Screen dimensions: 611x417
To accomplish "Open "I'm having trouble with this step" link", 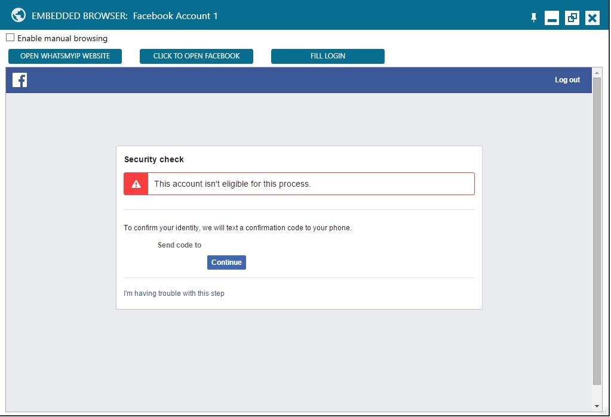I will coord(174,293).
